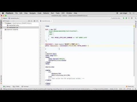Click line number 15 in the gutter
Screen dimensions: 137x102
point(40,49)
